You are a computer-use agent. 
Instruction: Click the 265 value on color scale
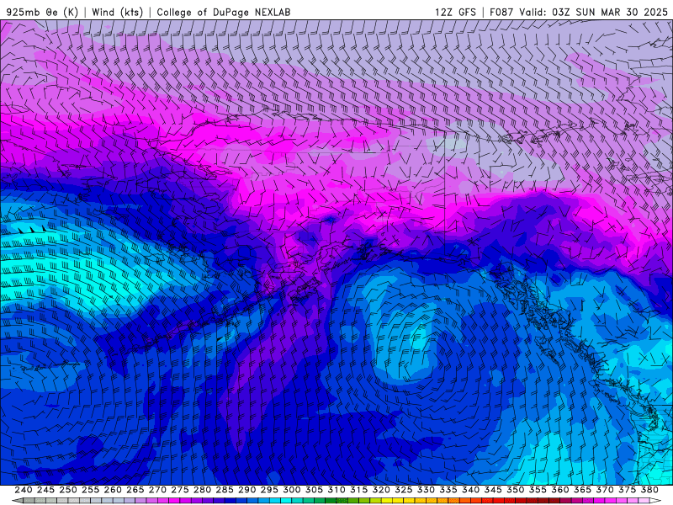click(135, 490)
